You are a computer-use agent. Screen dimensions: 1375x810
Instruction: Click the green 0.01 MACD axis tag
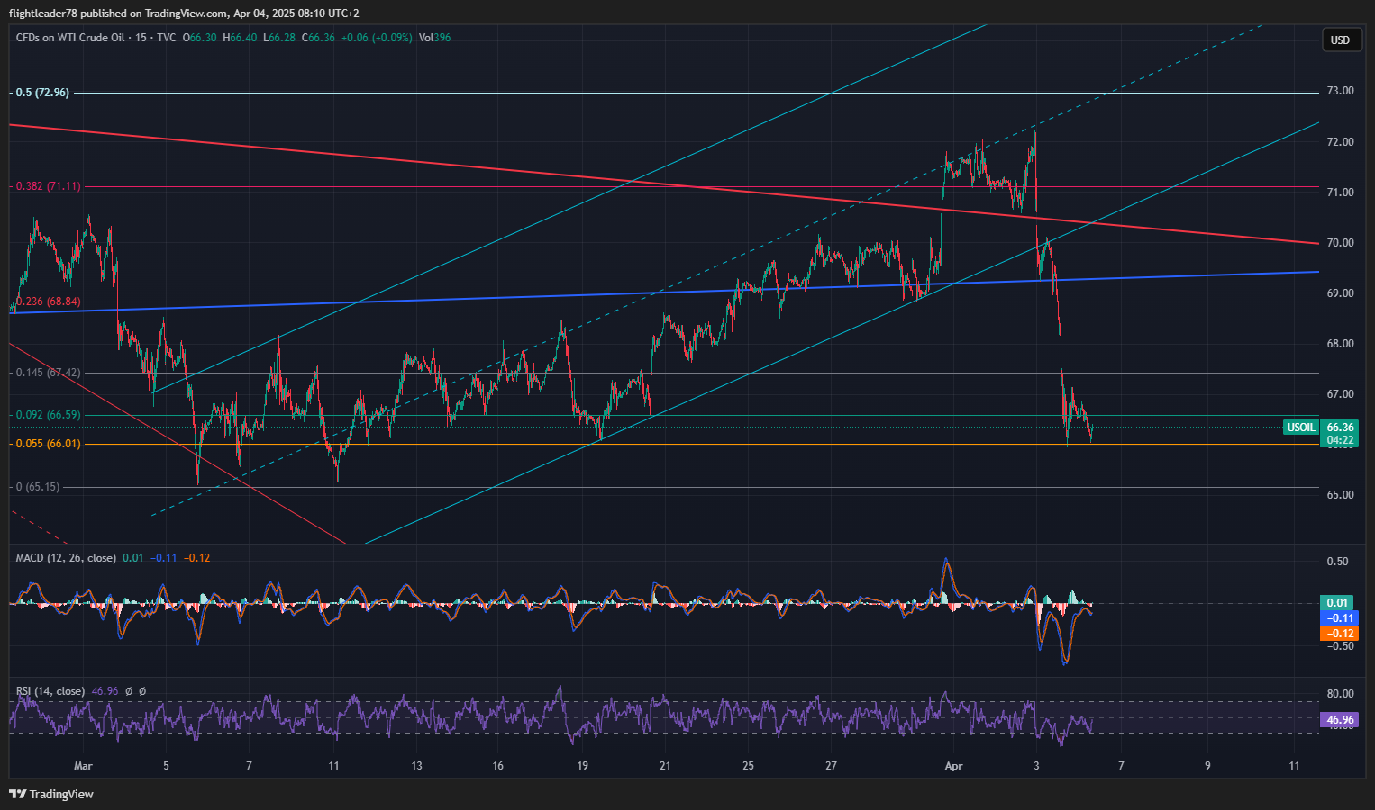tap(1339, 603)
